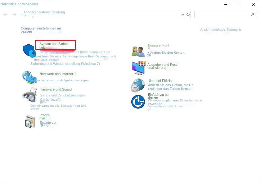Viewport: 261px width, 183px height.
Task: Click the search magnifier icon
Action: 252,15
